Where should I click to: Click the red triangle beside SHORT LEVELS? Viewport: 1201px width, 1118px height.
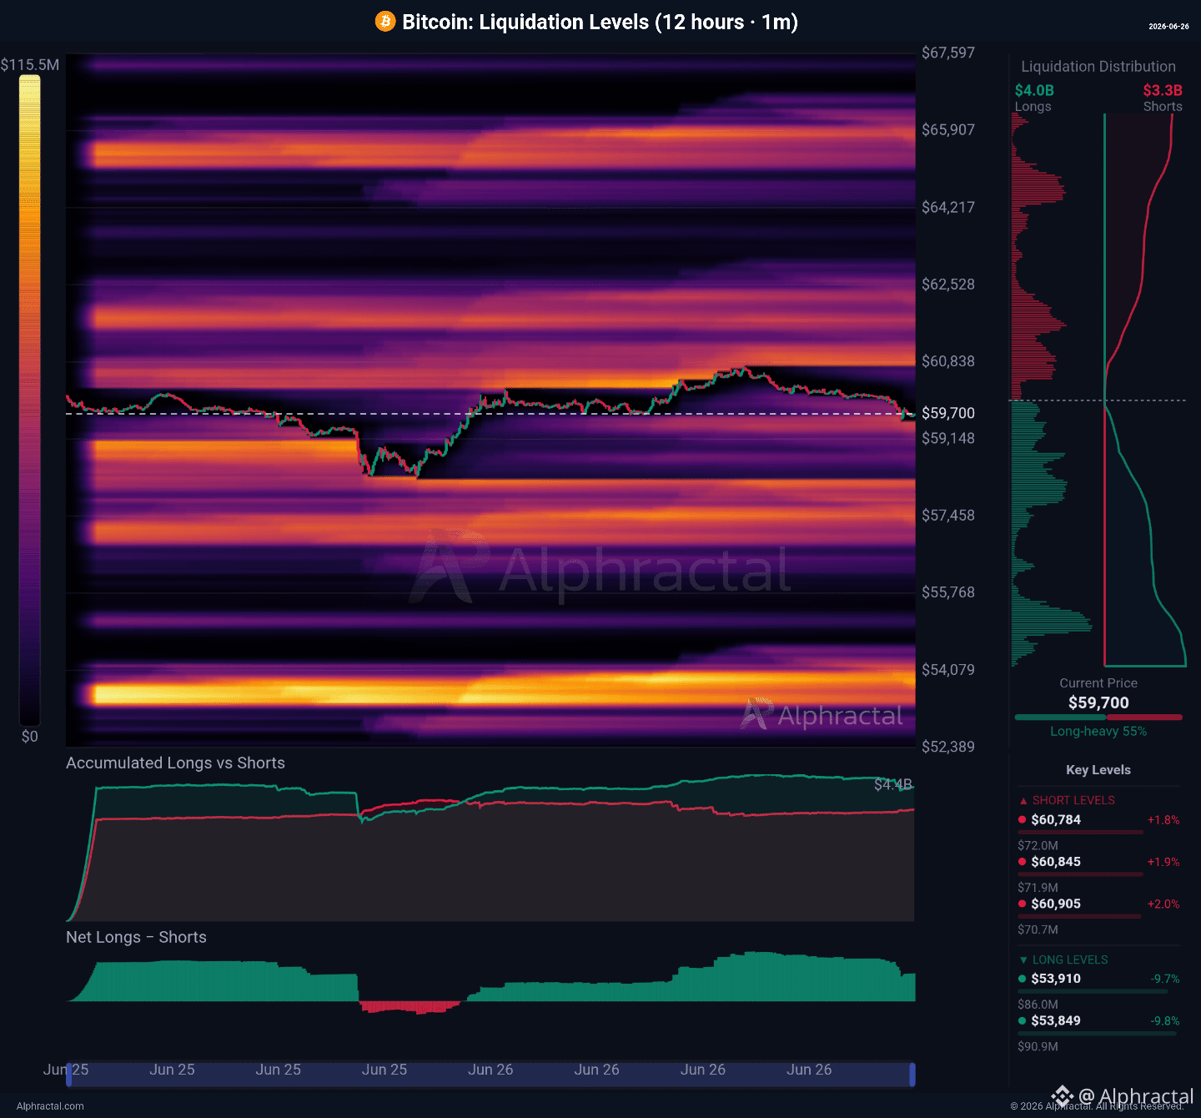click(x=1023, y=801)
